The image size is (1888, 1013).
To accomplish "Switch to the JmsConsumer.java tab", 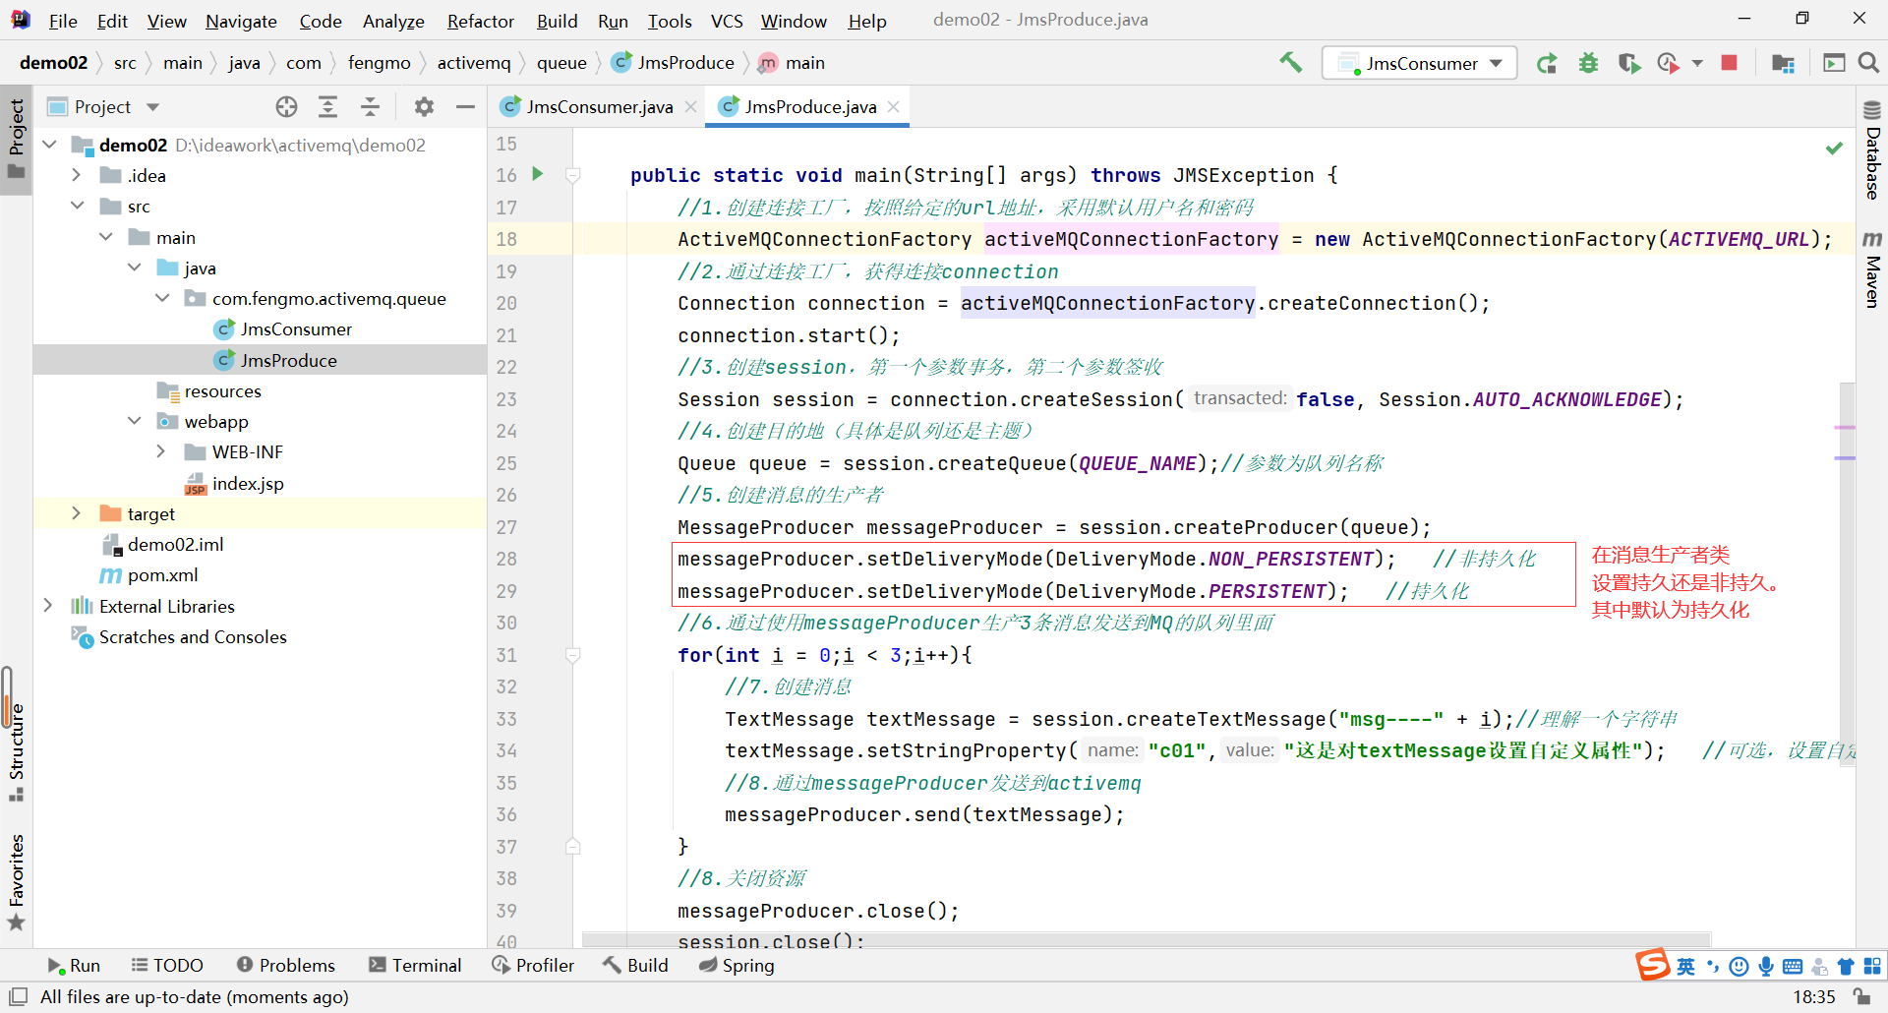I will (x=599, y=107).
